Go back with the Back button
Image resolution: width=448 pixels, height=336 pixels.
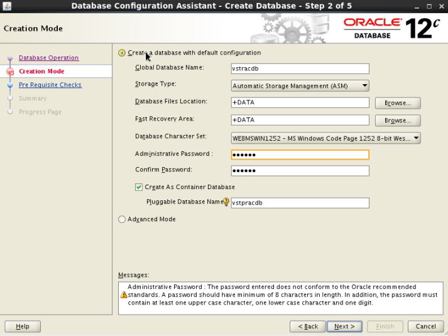click(308, 327)
